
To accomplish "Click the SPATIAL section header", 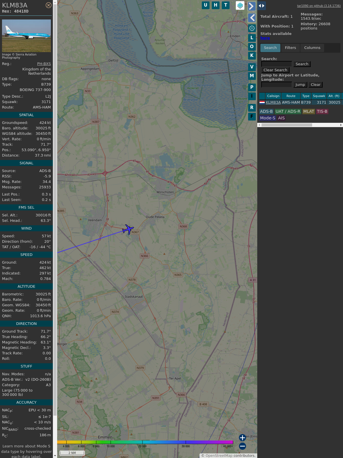I will pyautogui.click(x=26, y=115).
